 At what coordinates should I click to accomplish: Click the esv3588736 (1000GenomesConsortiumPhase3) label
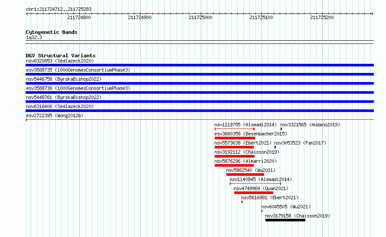click(78, 88)
